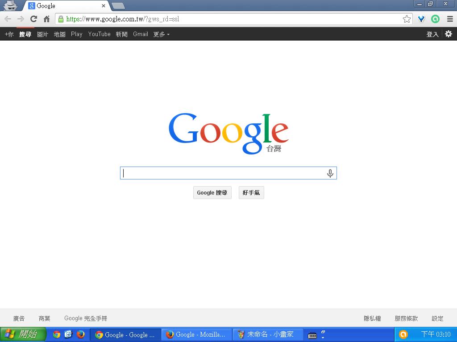Open the 服務條款 footer link

406,318
